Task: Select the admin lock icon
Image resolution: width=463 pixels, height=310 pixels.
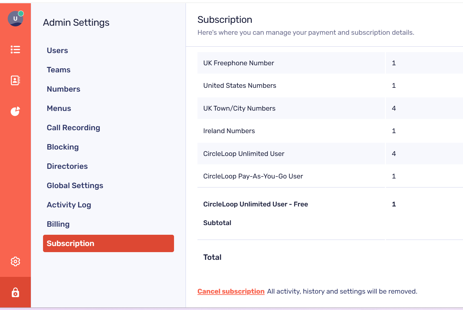Action: 15,292
